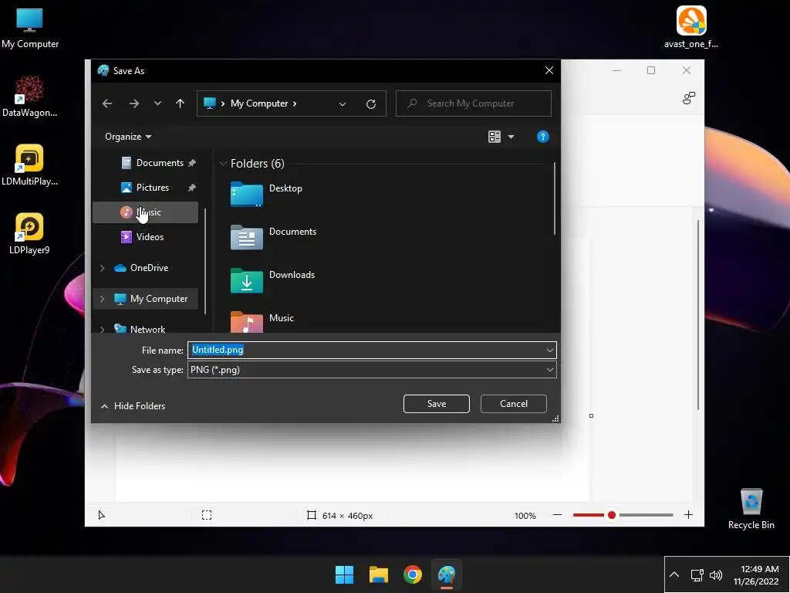Open the Windows Start menu

[x=345, y=574]
